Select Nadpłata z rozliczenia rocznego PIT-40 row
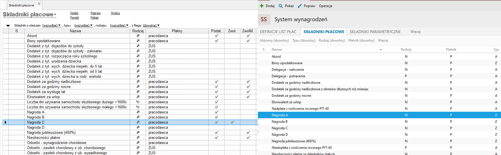 click(x=379, y=109)
